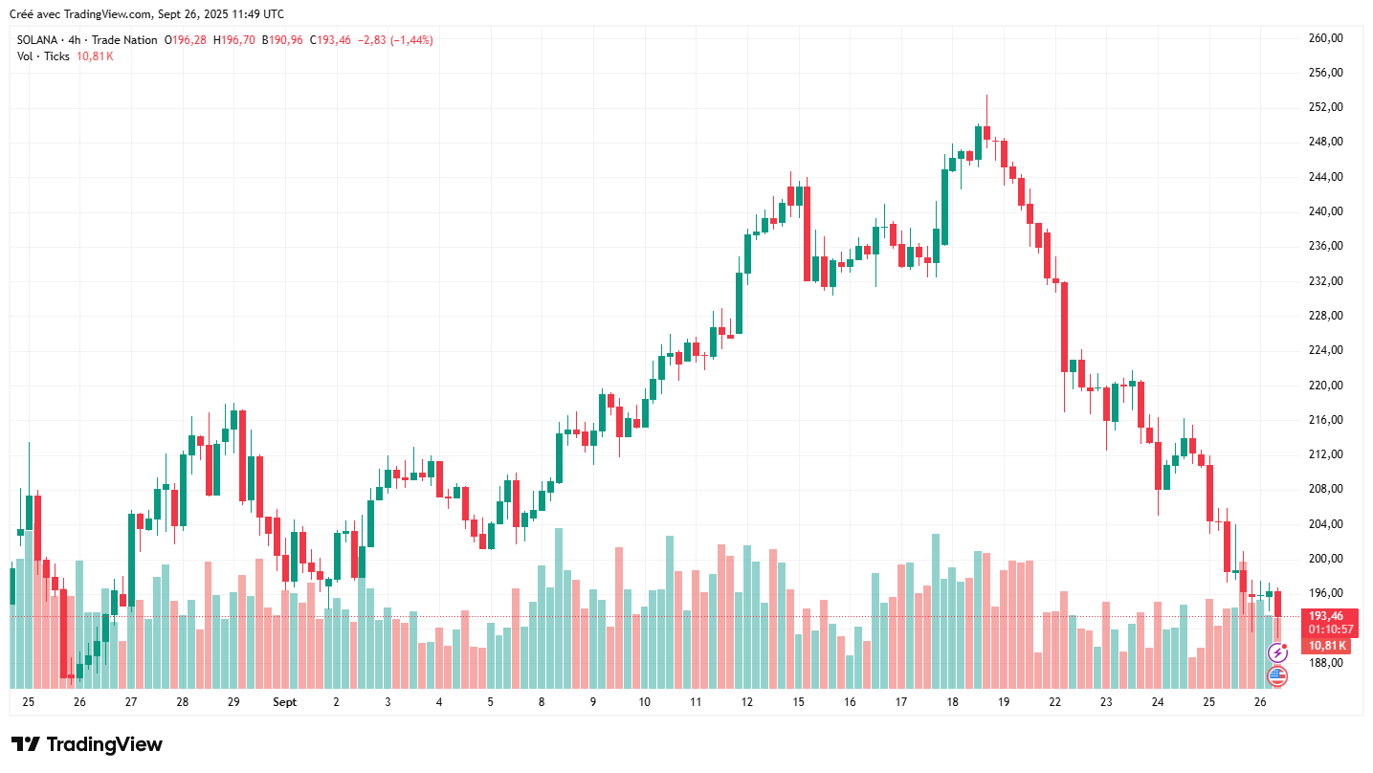Click the 4h interval in the legend
Viewport: 1373px width, 773px height.
coord(75,40)
